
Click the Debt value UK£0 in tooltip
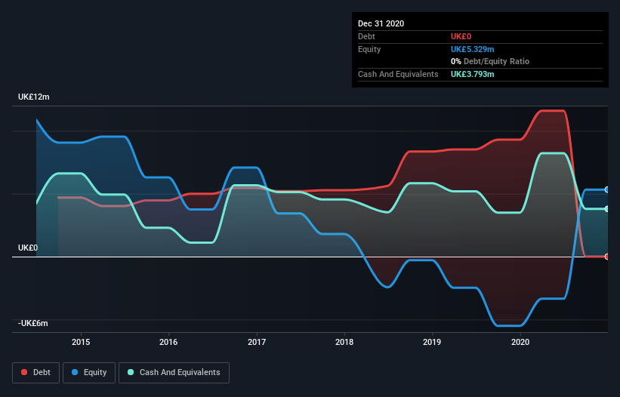[461, 36]
